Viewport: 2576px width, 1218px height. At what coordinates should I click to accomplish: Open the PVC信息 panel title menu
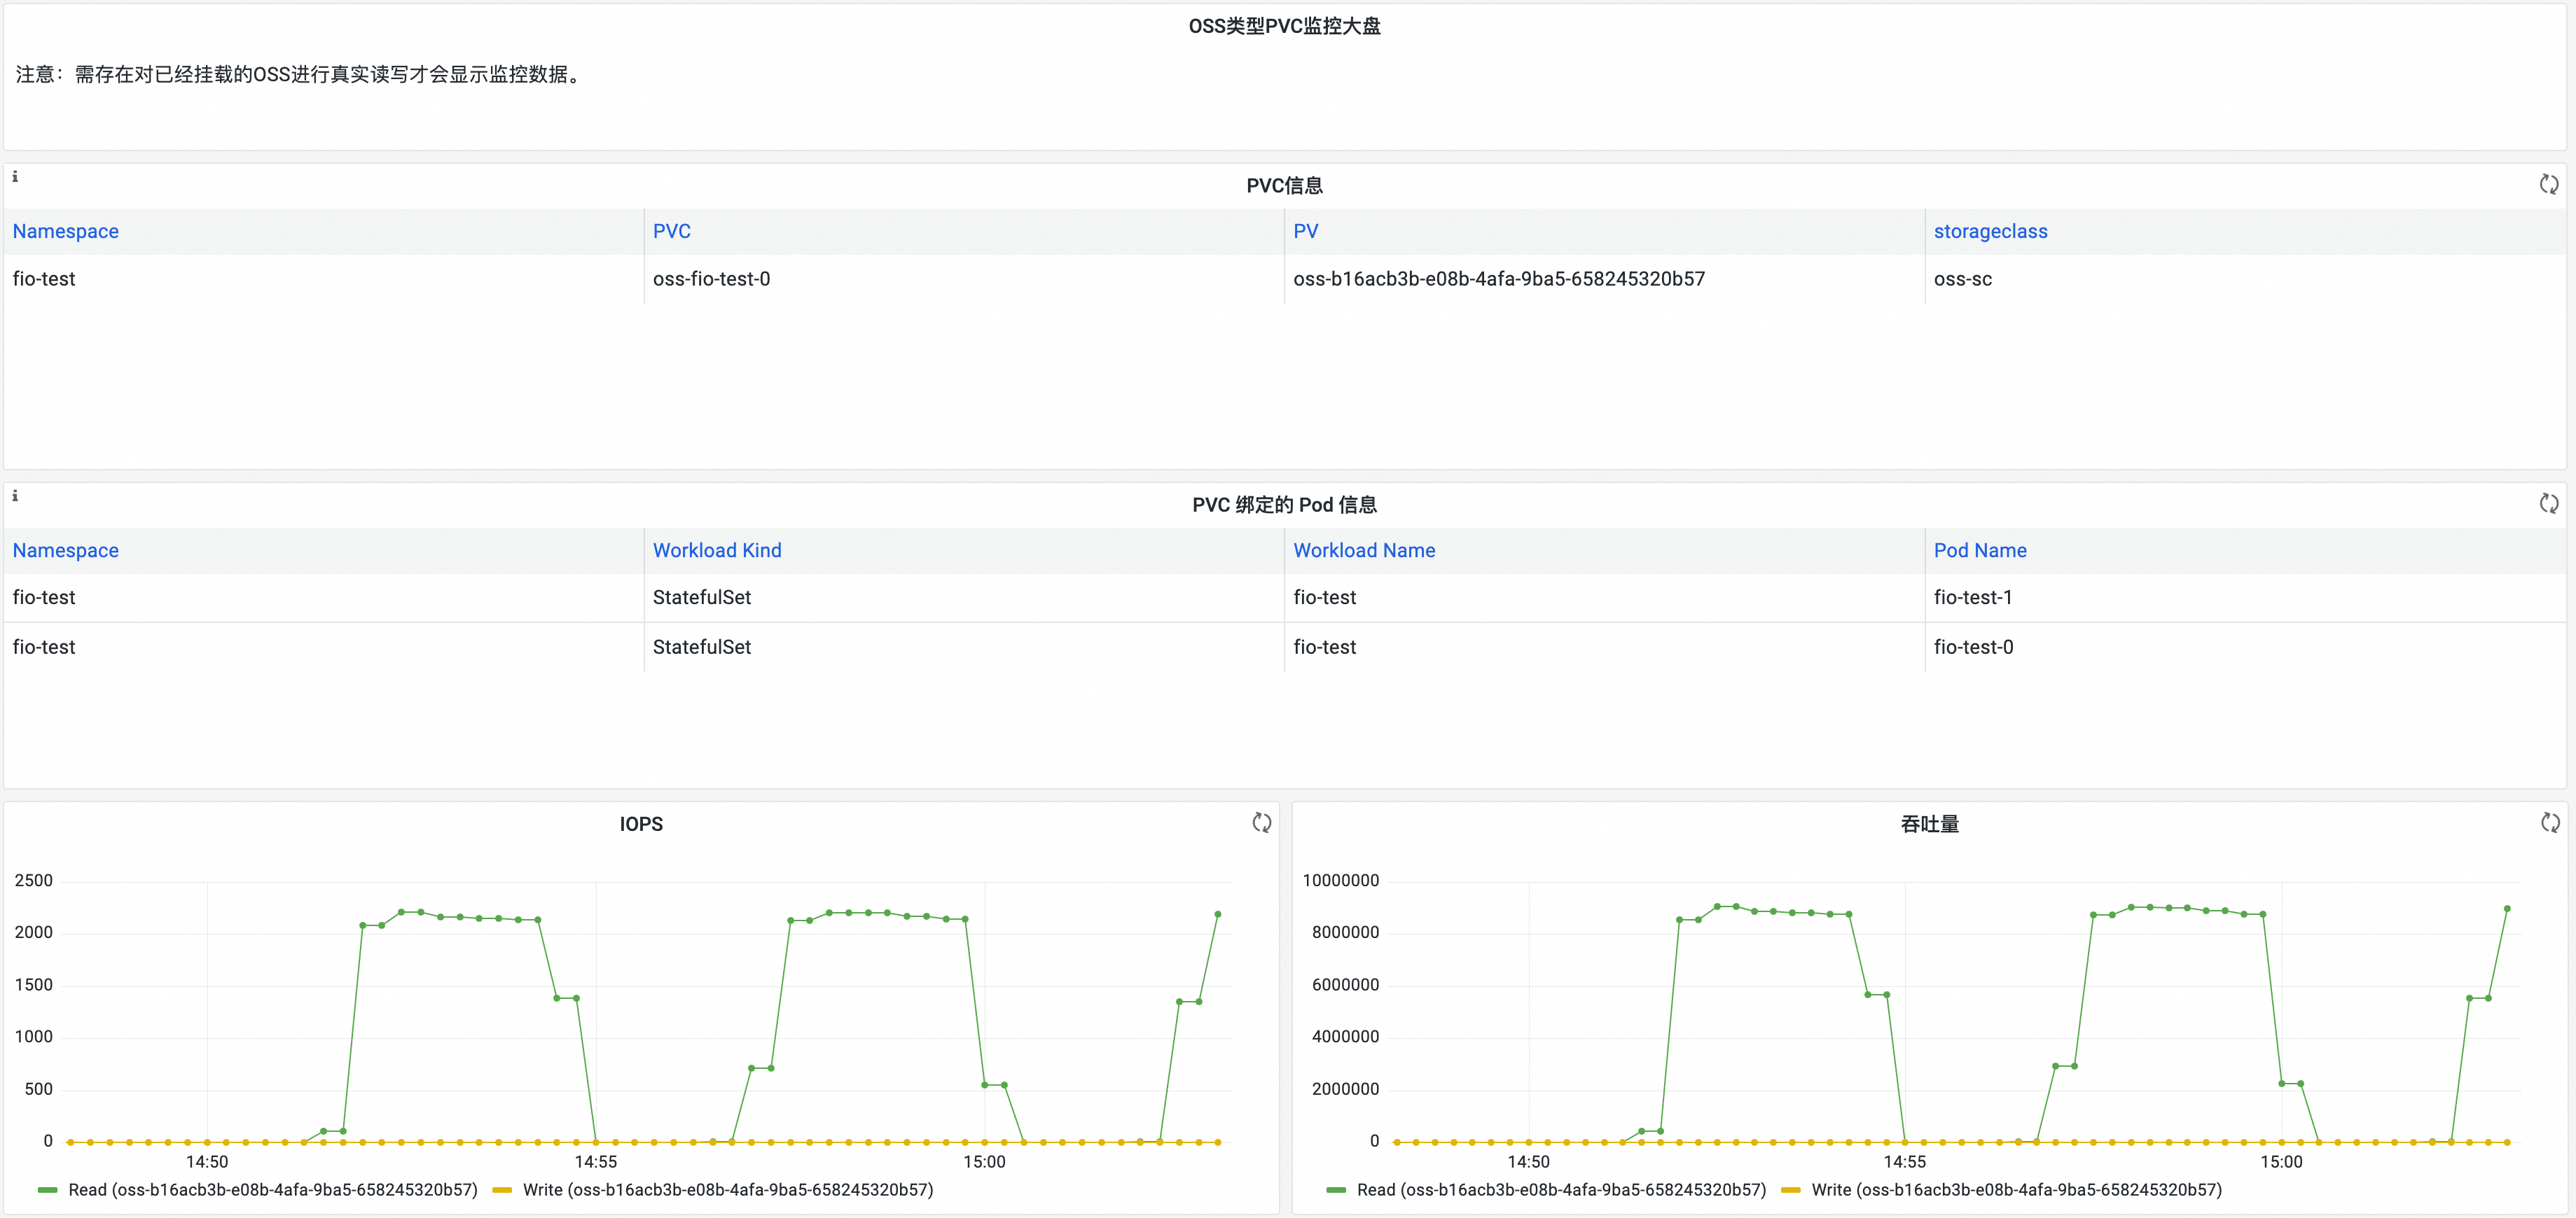1284,185
